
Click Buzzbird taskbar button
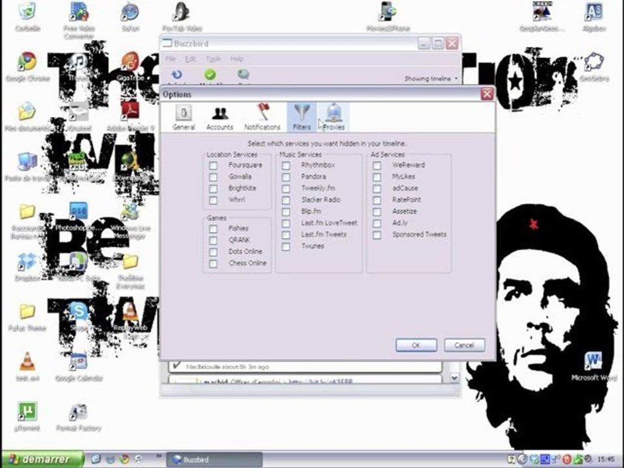[214, 460]
